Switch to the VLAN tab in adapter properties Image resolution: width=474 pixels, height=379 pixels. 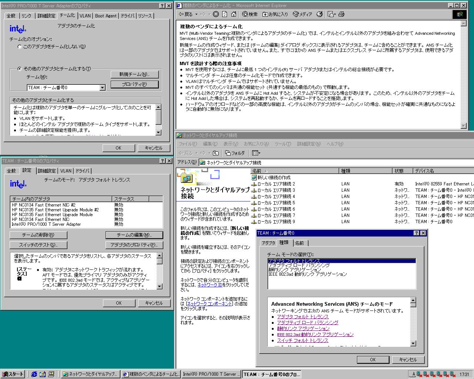[85, 16]
